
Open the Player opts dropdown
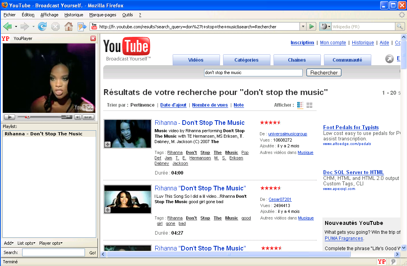pyautogui.click(x=51, y=243)
